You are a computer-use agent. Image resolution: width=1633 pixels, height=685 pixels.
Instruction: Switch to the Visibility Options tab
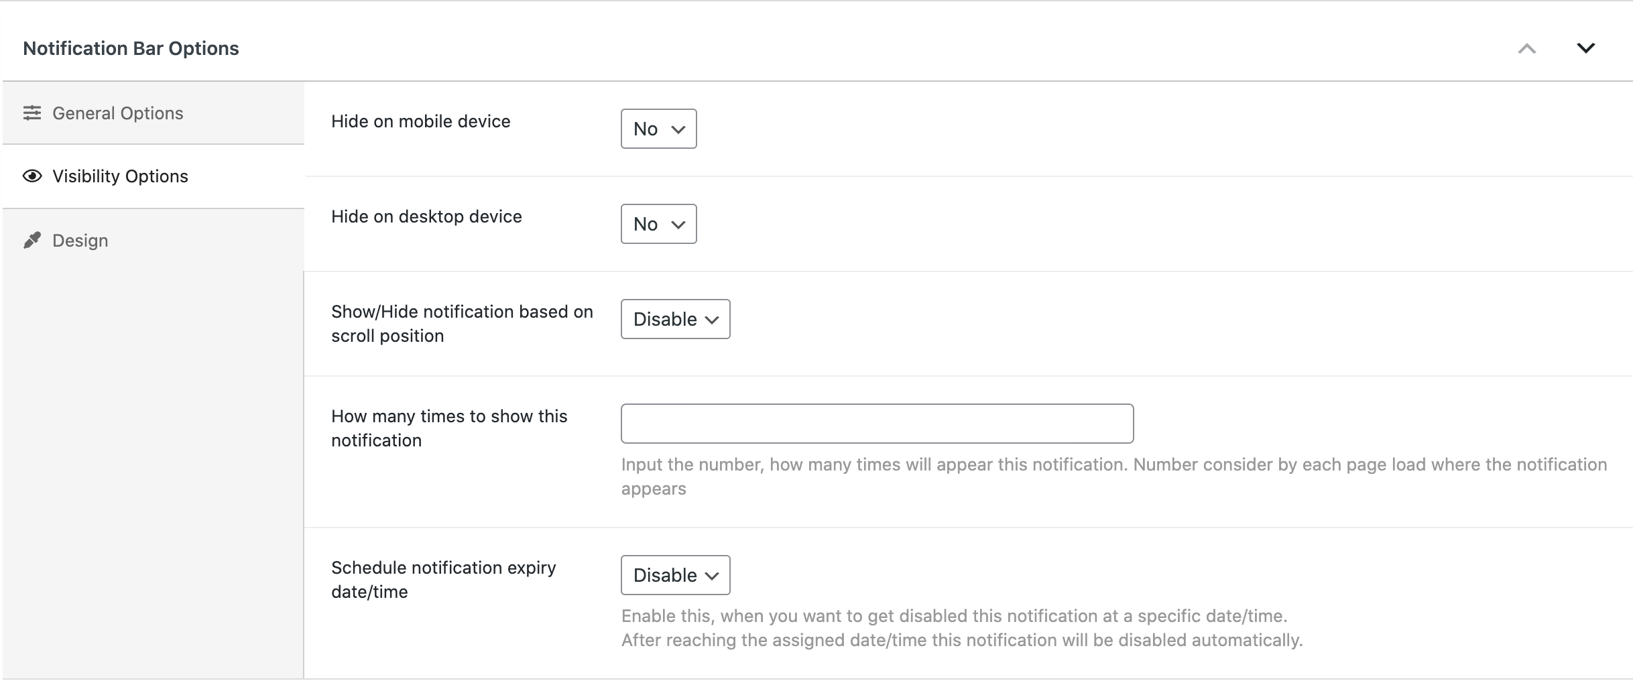(154, 176)
